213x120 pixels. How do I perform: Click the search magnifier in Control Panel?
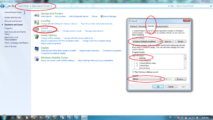(211, 6)
